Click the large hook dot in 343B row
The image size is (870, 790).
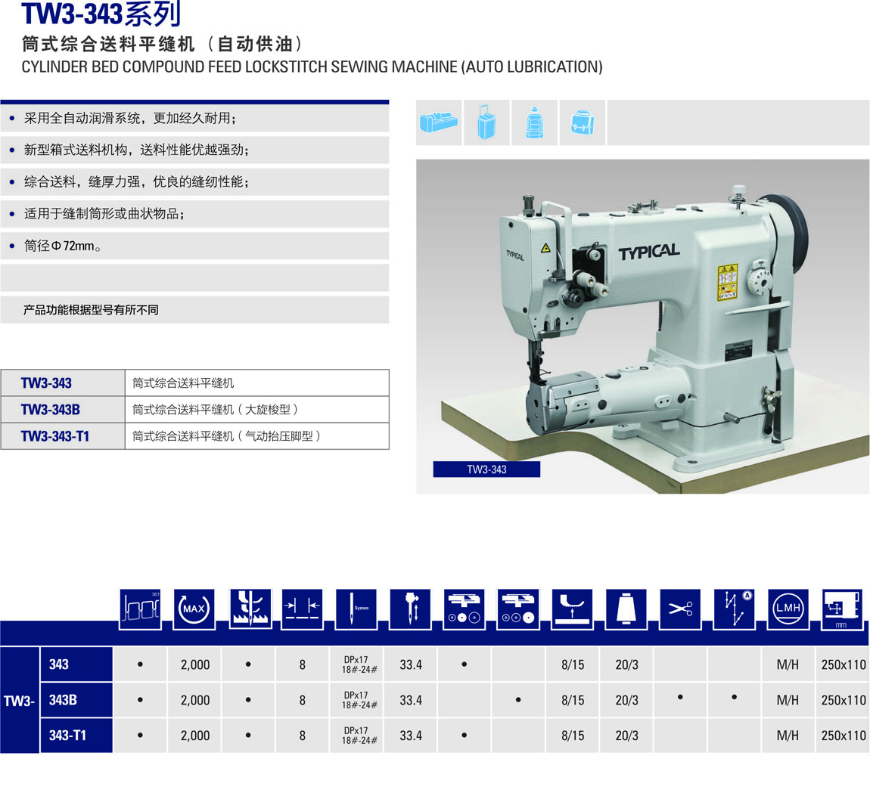click(x=518, y=699)
